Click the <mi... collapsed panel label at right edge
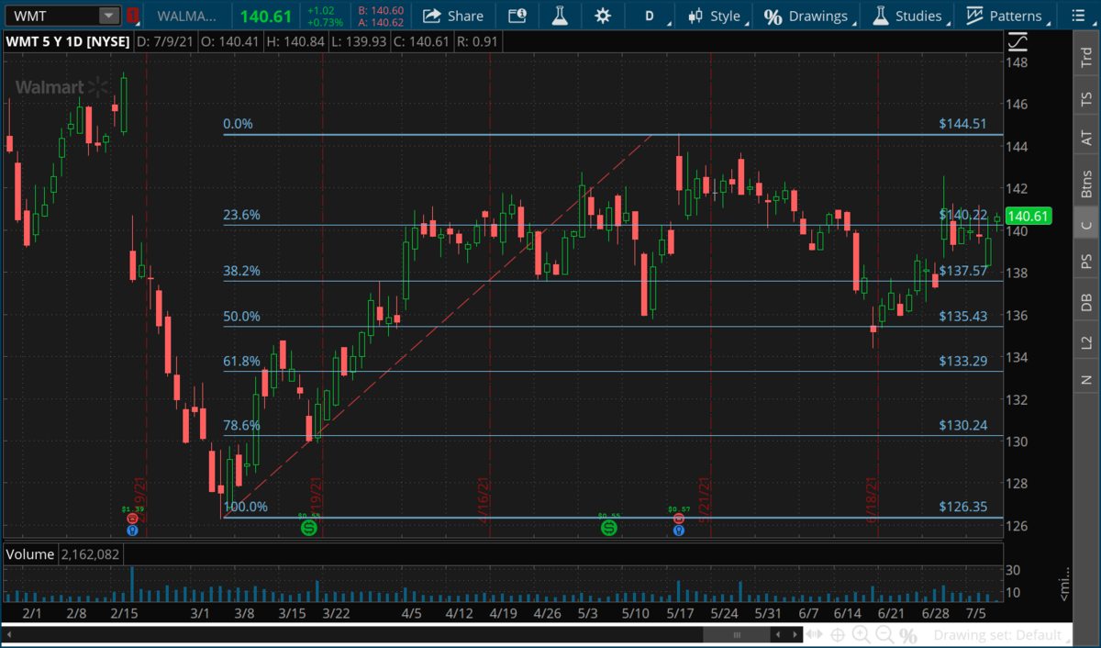1101x648 pixels. tap(1064, 585)
